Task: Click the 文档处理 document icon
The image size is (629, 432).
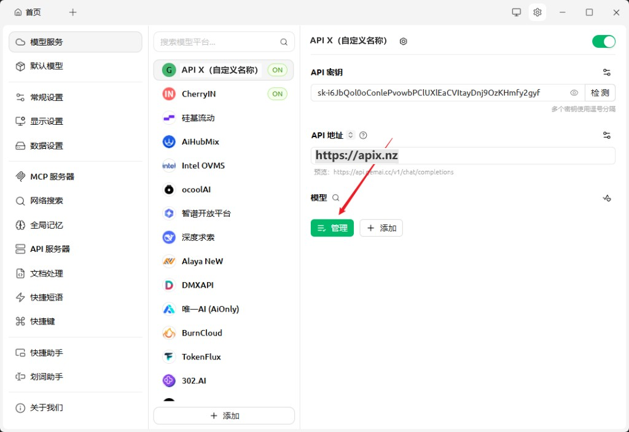Action: click(20, 273)
